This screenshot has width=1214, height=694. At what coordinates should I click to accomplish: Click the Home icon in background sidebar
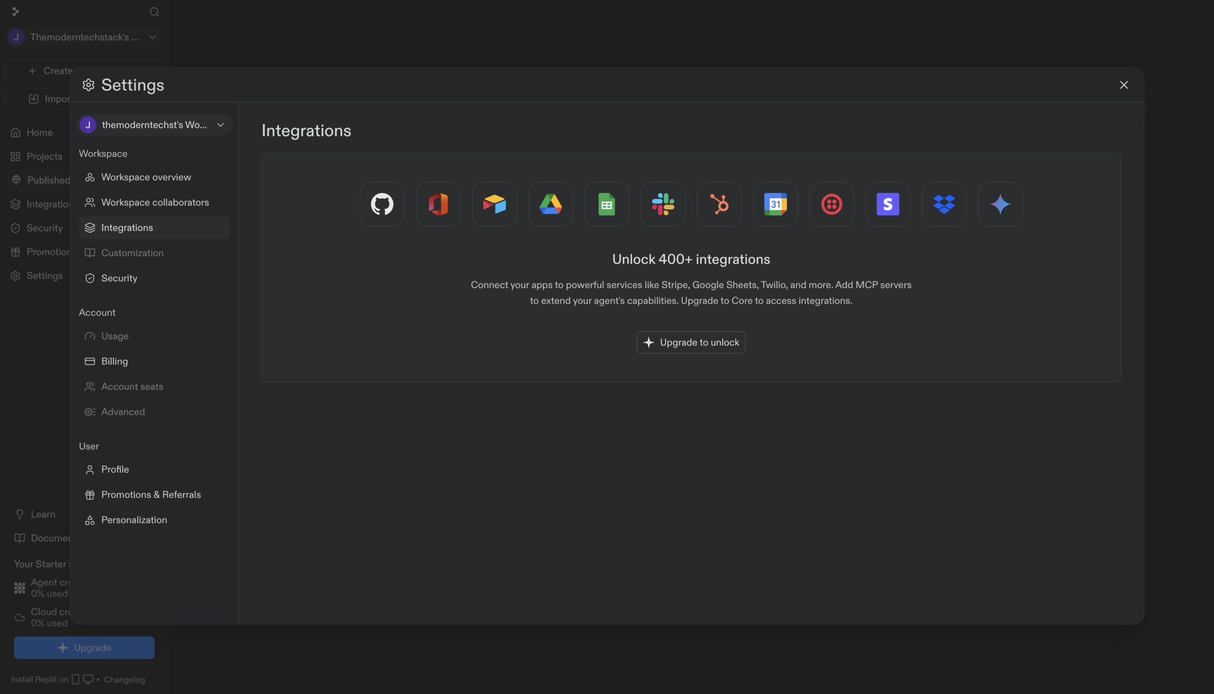(16, 133)
